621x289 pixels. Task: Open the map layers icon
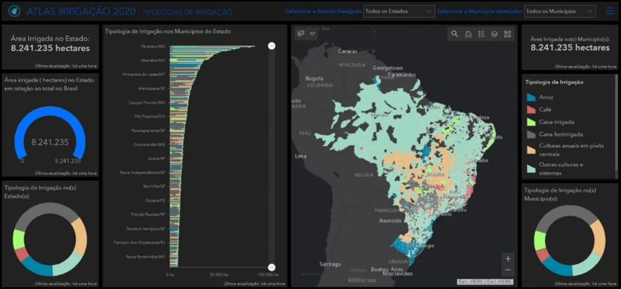point(494,34)
